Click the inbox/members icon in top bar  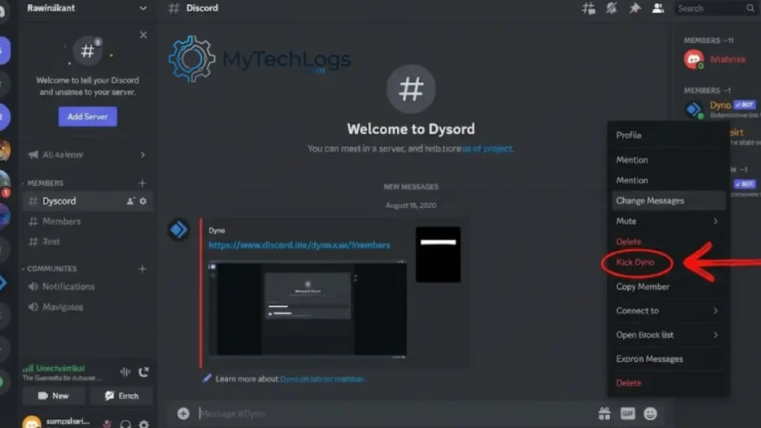pos(658,9)
